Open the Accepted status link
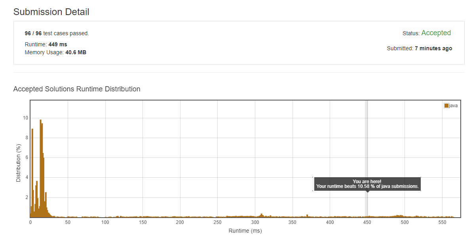The height and width of the screenshot is (237, 473). point(436,33)
